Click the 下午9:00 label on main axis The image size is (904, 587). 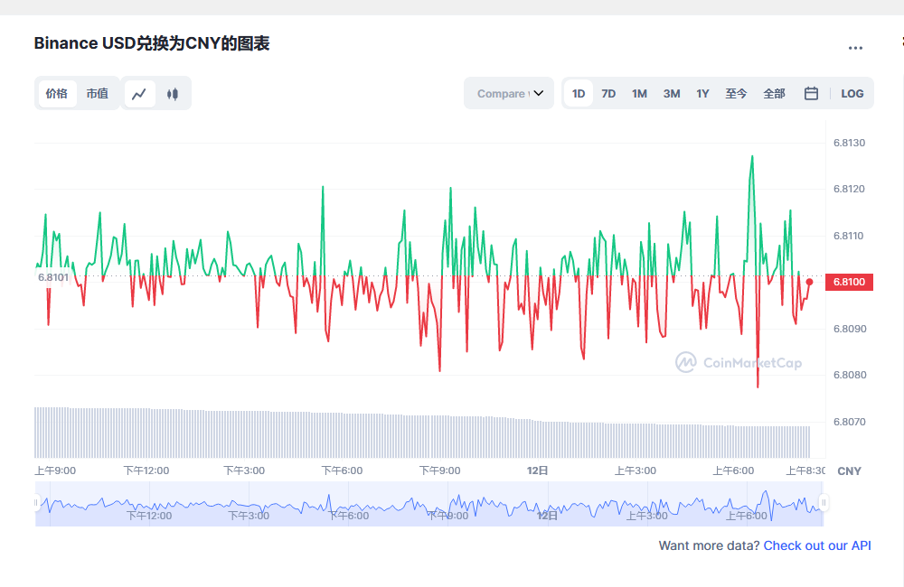tap(440, 471)
